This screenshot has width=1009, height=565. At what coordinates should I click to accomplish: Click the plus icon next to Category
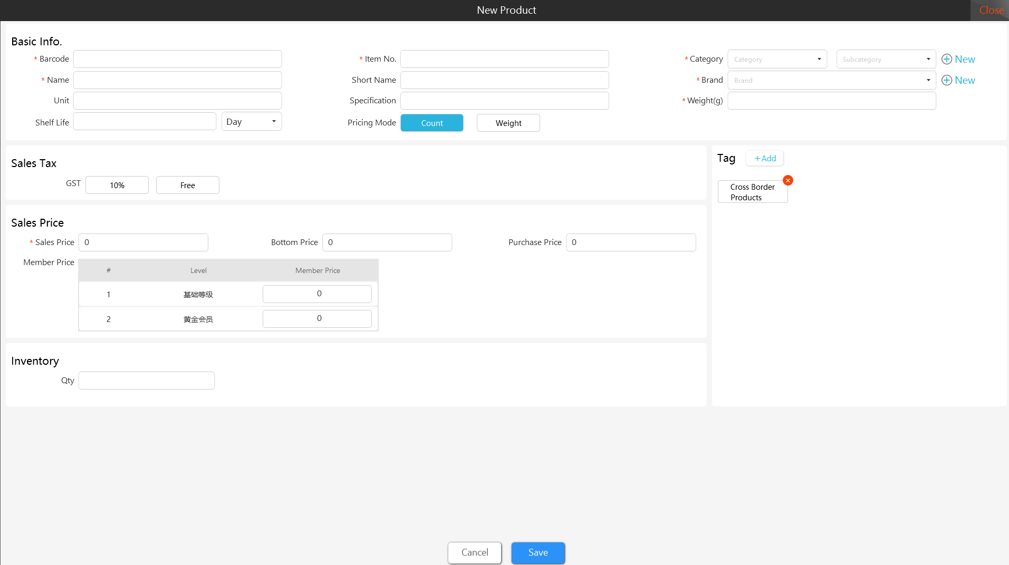(x=947, y=59)
